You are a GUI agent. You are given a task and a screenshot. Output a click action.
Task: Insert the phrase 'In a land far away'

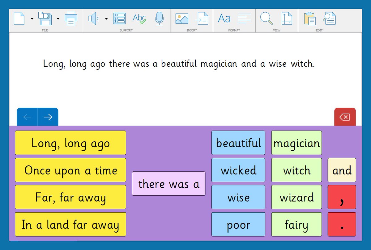pos(70,224)
